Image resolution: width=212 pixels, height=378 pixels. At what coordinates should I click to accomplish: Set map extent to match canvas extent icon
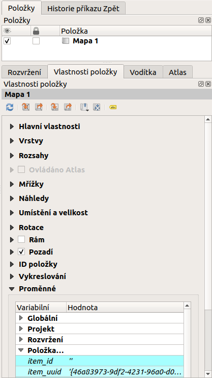pos(26,107)
